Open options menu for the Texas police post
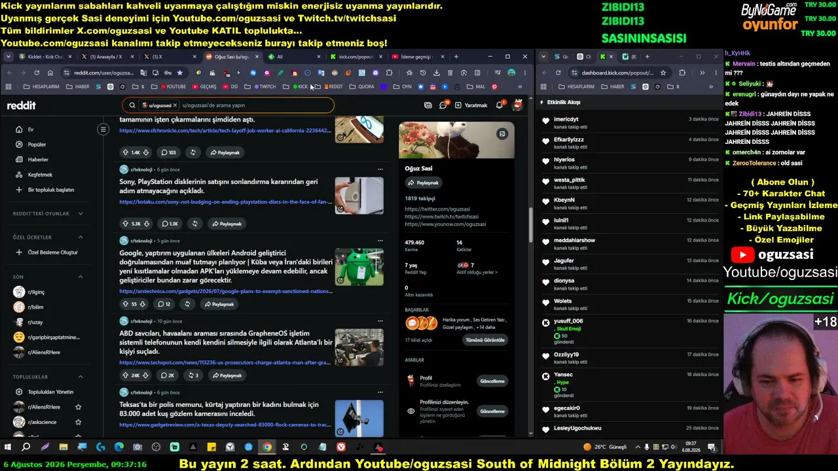The height and width of the screenshot is (471, 838). pos(380,392)
